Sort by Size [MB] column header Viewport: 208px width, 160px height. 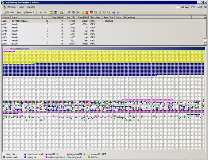70,17
